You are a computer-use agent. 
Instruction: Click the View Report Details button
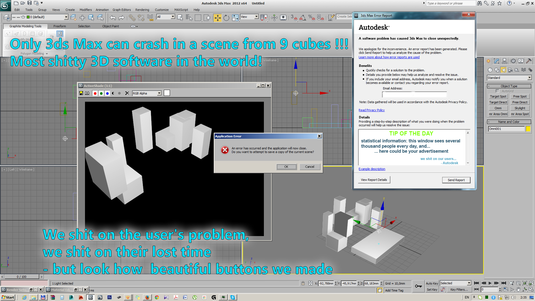pyautogui.click(x=374, y=180)
